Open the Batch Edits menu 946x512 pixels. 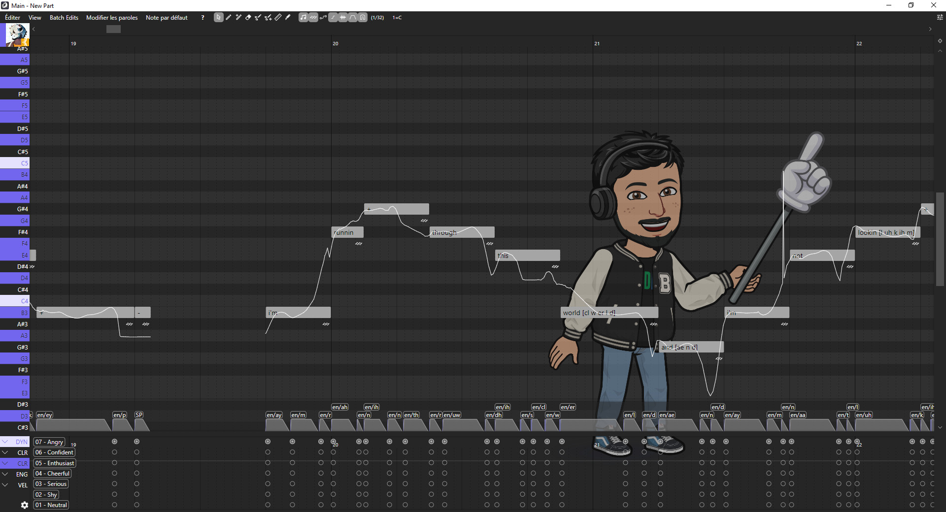[x=64, y=18]
